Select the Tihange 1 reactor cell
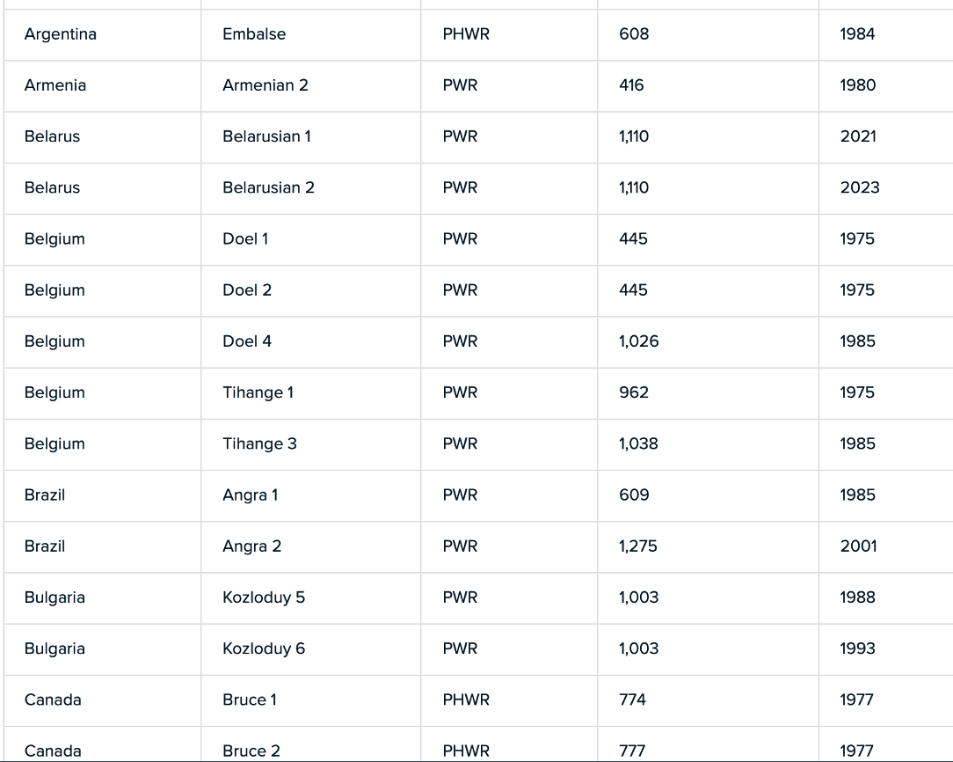 pos(310,392)
